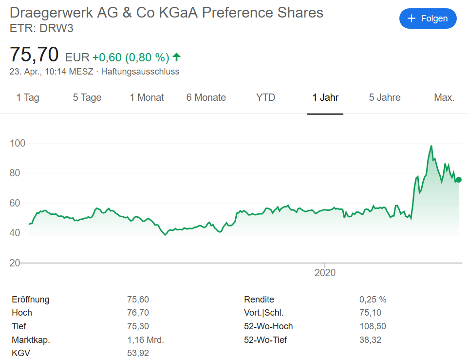Select the 1 Jahr tab

tap(325, 97)
